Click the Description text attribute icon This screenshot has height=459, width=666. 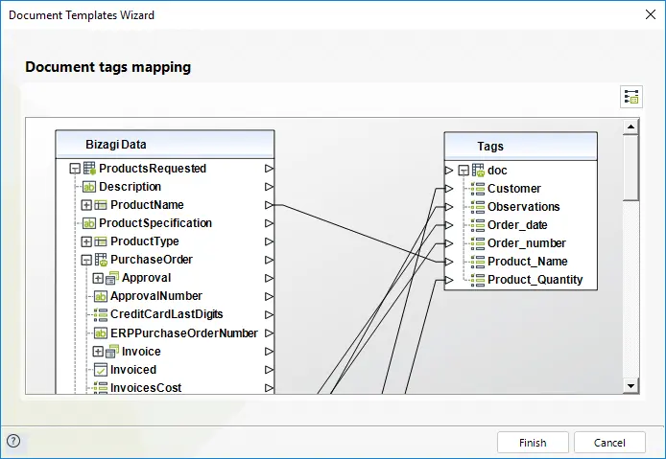tap(89, 187)
